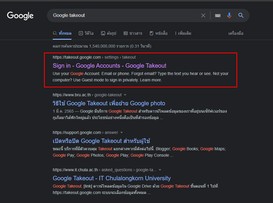Image resolution: width=273 pixels, height=203 pixels.
Task: Switch to the วิดีโอ tab
Action: click(x=86, y=33)
